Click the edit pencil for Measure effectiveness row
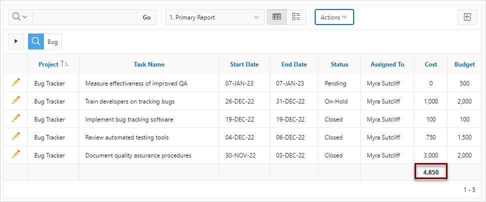 [x=16, y=83]
